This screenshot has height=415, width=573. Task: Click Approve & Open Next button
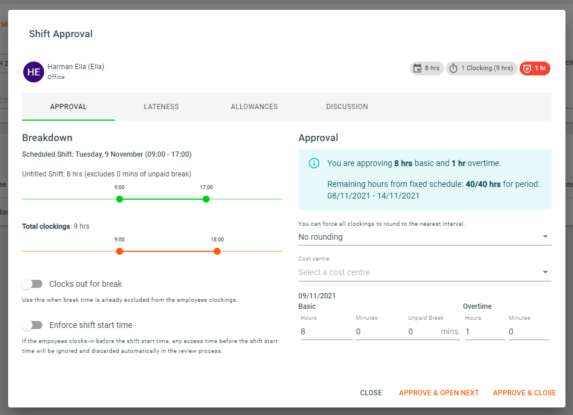[438, 393]
